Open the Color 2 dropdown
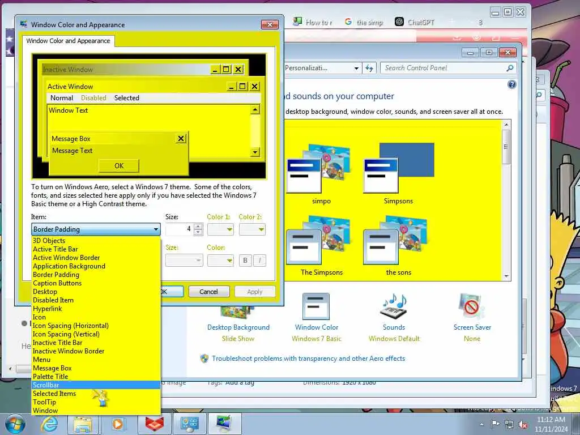580x435 pixels. (x=252, y=229)
